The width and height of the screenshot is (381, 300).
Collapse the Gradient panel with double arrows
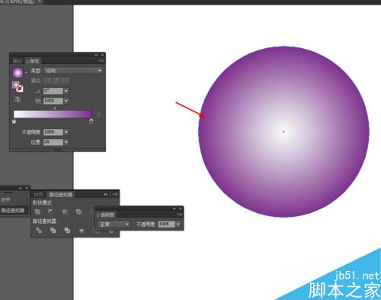(96, 55)
